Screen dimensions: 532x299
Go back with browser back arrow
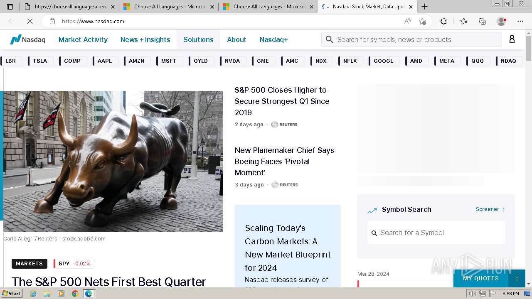12,21
